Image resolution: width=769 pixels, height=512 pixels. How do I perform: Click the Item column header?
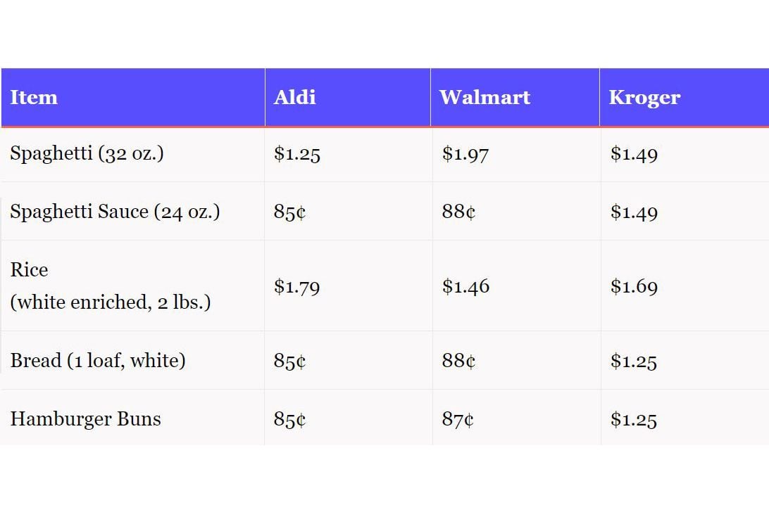pyautogui.click(x=34, y=97)
